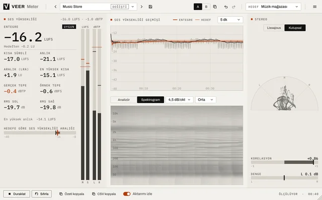Undo the last change

(226, 7)
